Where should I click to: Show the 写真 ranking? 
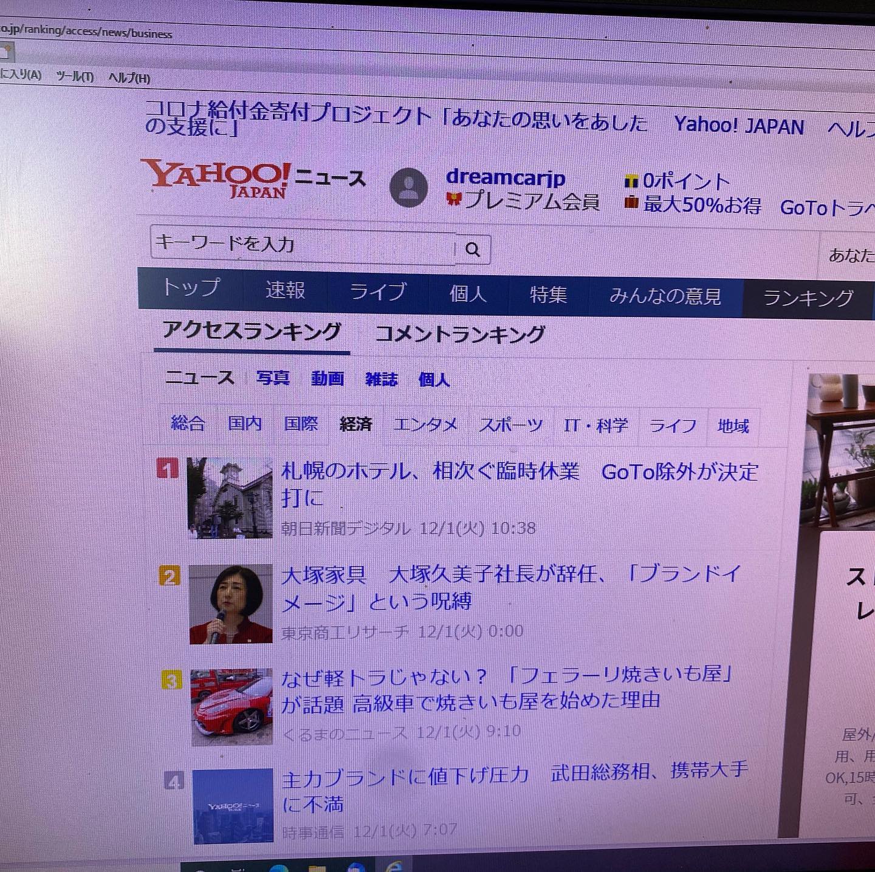272,378
